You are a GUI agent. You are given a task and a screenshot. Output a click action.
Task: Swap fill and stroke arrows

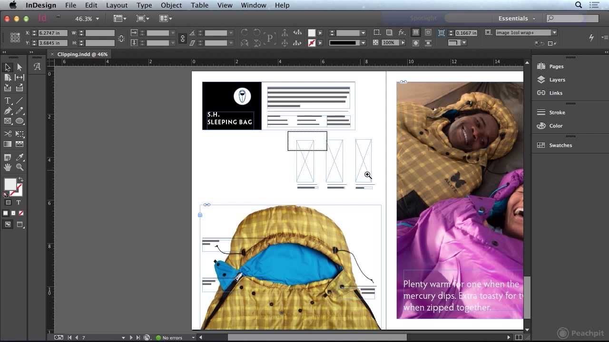click(20, 180)
